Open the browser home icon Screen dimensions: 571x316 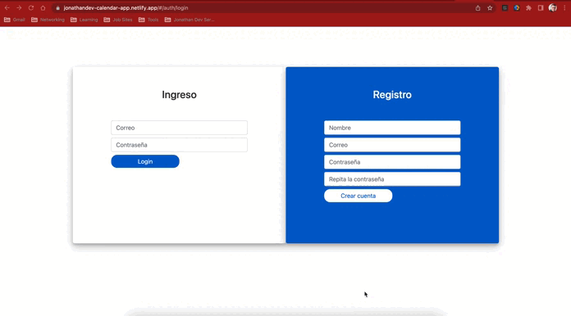pos(43,7)
